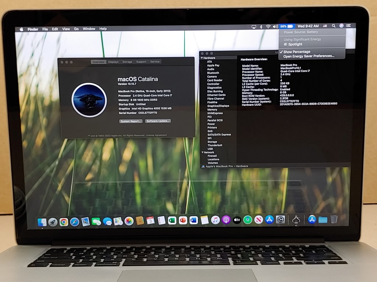Select Power in System Information sidebar

click(211, 124)
